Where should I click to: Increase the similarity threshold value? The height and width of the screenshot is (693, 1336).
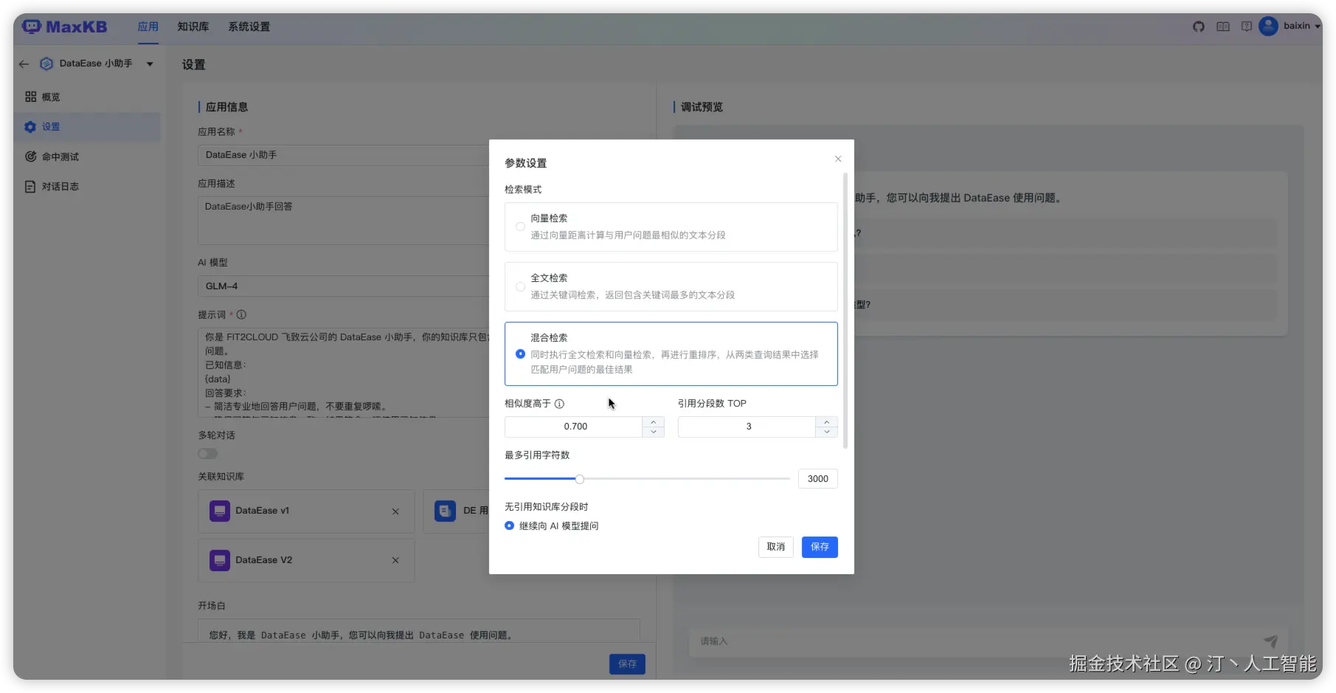654,421
